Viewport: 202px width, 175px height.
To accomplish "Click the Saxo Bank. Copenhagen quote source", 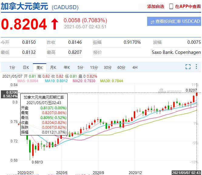I will pyautogui.click(x=176, y=52).
